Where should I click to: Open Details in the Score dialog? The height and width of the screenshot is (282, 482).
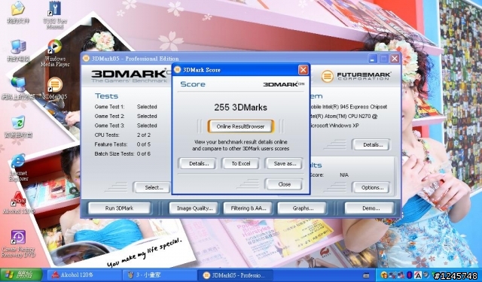[197, 163]
